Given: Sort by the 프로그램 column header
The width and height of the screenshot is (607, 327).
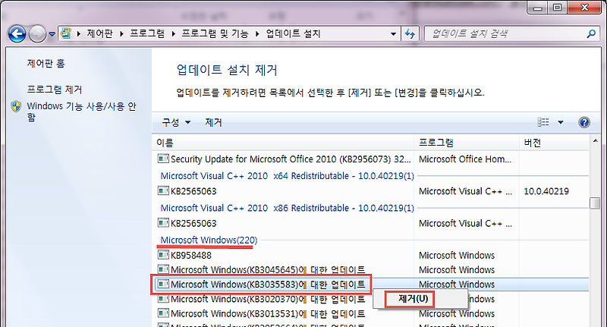Looking at the screenshot, I should pos(467,143).
